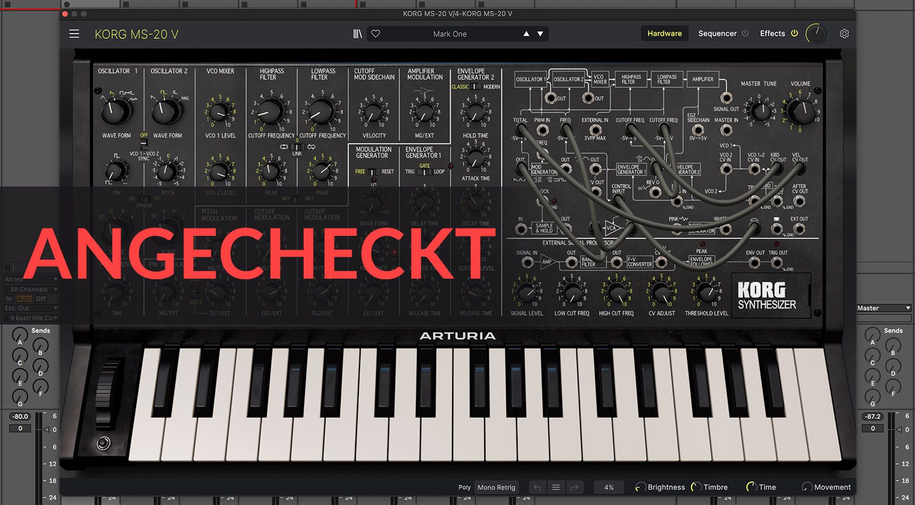Click the EXTERNAL IN patch jack
Screen dimensions: 915x505
click(x=595, y=131)
